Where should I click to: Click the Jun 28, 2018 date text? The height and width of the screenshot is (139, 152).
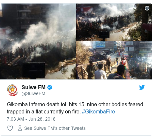click(x=42, y=119)
